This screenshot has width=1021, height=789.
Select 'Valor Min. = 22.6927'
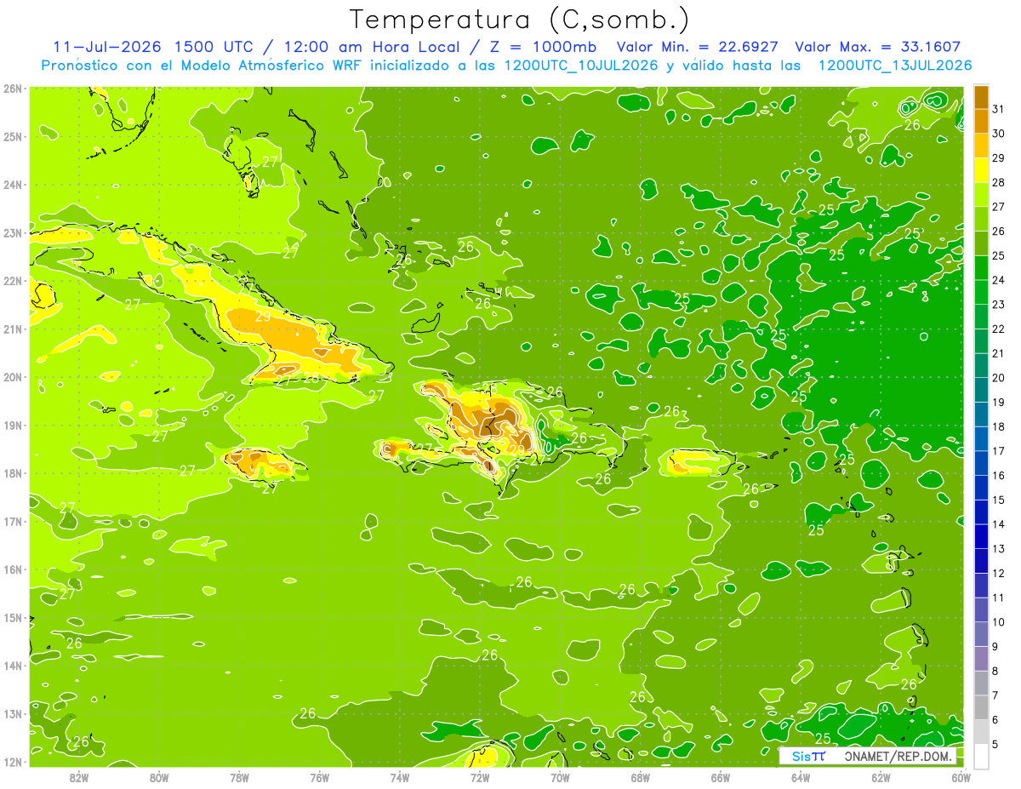tap(697, 47)
